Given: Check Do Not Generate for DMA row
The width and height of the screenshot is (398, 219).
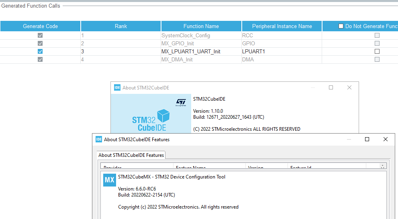Looking at the screenshot, I should click(x=377, y=59).
